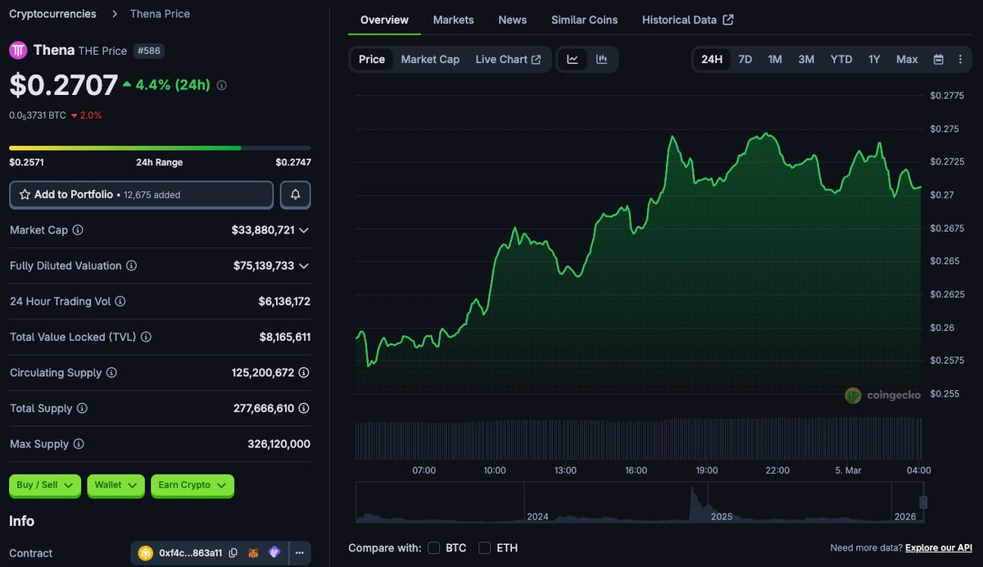The height and width of the screenshot is (567, 983).
Task: Open the calendar date range picker
Action: pos(935,59)
